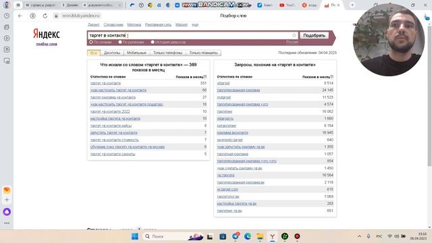Click the play circle icon in the sidebar
The image size is (432, 243).
[x=7, y=38]
